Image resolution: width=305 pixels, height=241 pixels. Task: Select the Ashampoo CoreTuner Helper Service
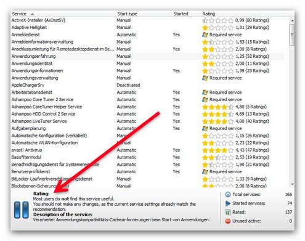click(x=47, y=107)
